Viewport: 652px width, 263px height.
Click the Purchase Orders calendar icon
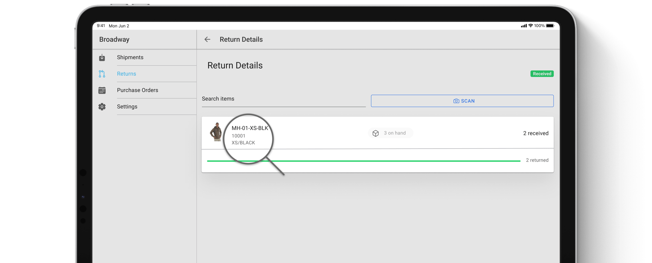tap(102, 90)
